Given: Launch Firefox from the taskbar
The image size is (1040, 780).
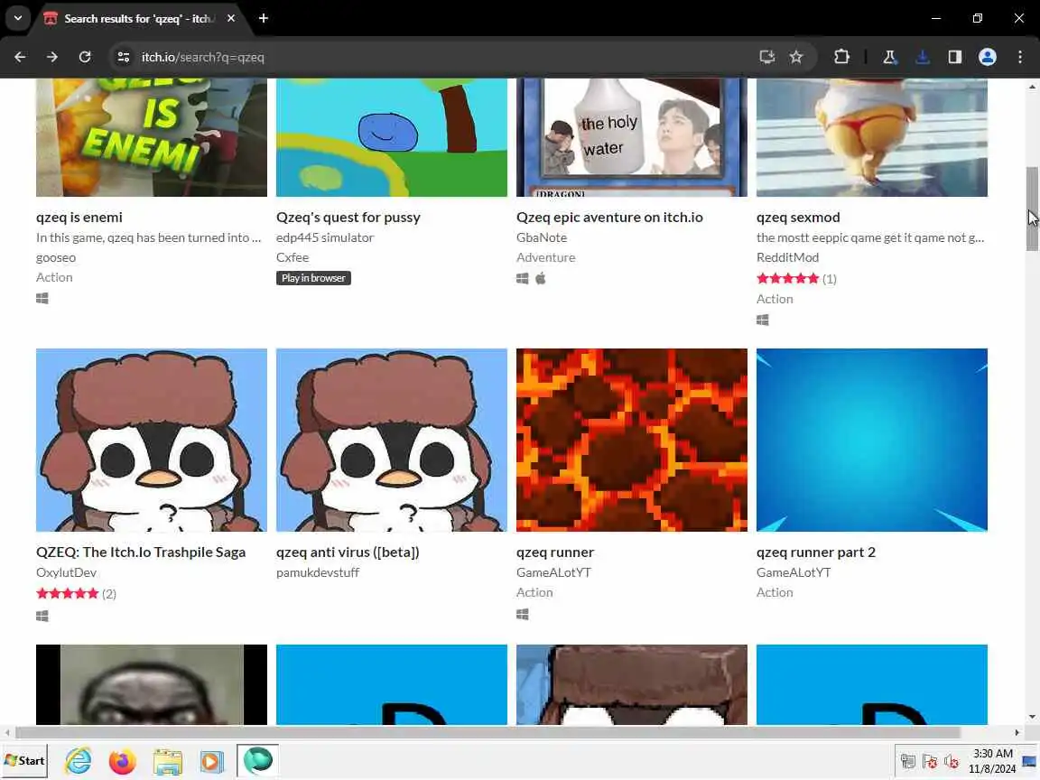Looking at the screenshot, I should (122, 761).
